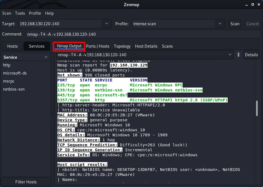
Task: Open the Scan menu
Action: 7,13
